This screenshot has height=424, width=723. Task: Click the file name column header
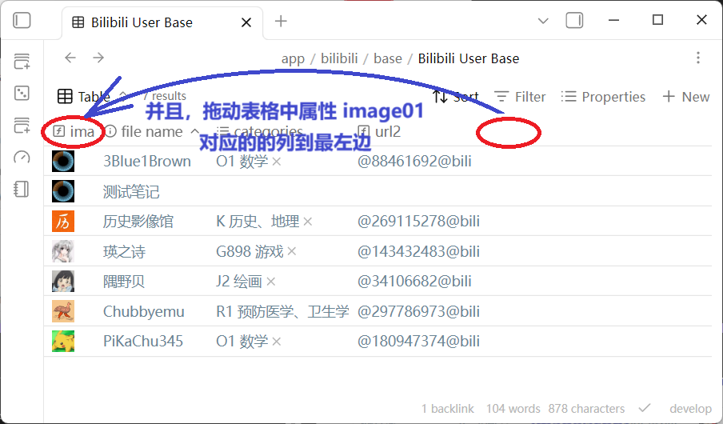tap(152, 131)
